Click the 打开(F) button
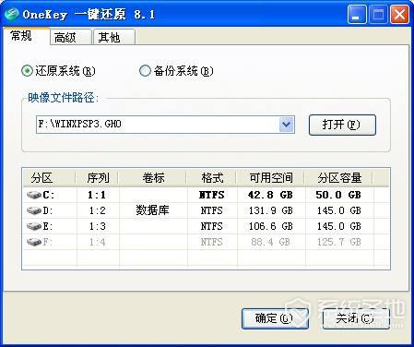414x347 pixels. pyautogui.click(x=342, y=125)
